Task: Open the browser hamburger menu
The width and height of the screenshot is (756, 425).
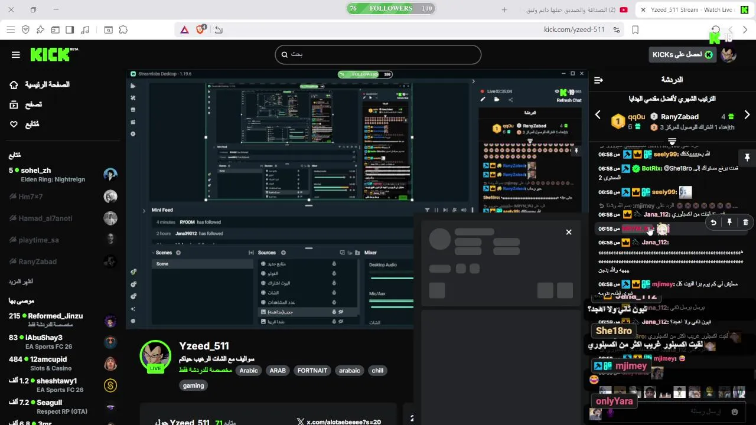Action: pos(11,30)
